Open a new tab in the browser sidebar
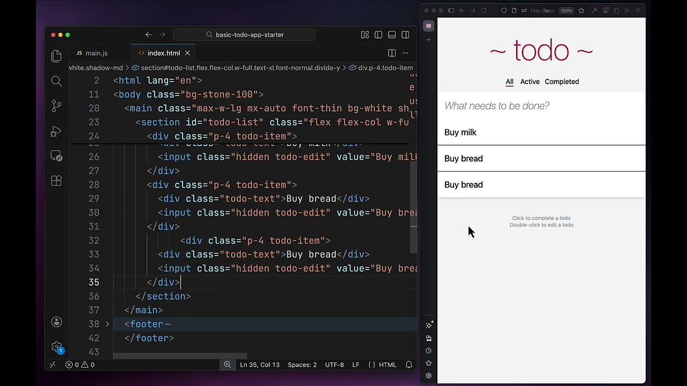Screen dimensions: 687x386 [x=428, y=40]
